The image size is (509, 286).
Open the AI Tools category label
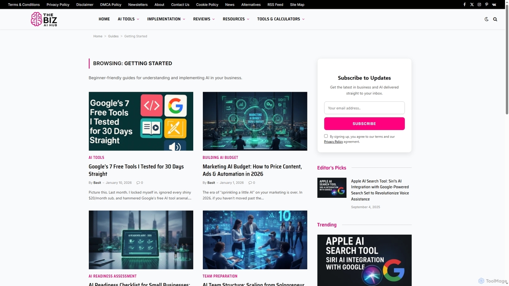(96, 158)
